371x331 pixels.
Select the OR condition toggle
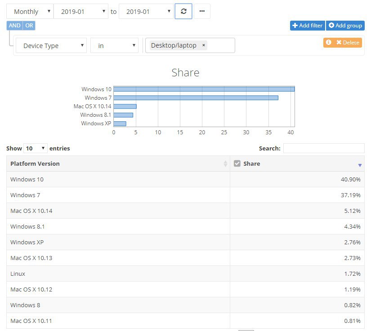pyautogui.click(x=29, y=26)
